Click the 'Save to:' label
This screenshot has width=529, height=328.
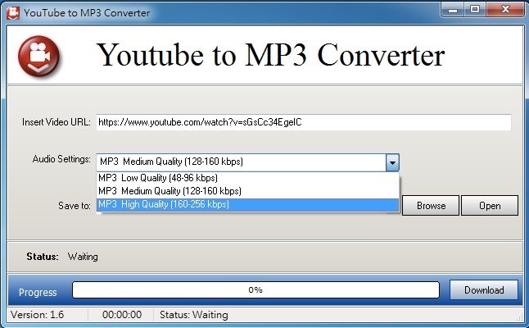tap(75, 206)
